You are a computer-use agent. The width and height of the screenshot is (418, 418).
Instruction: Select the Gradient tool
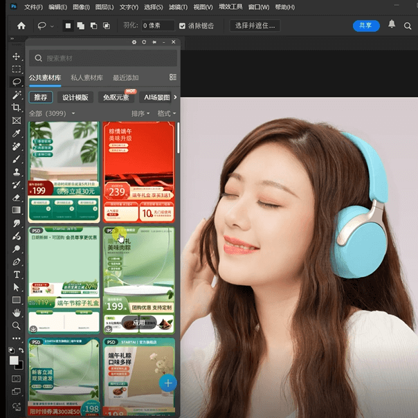coord(16,210)
